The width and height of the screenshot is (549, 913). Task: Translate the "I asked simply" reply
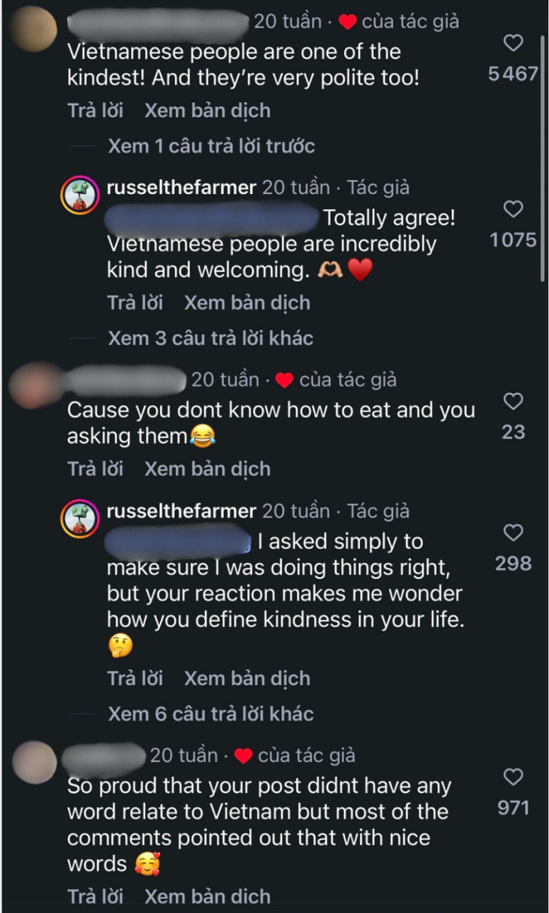pyautogui.click(x=247, y=678)
